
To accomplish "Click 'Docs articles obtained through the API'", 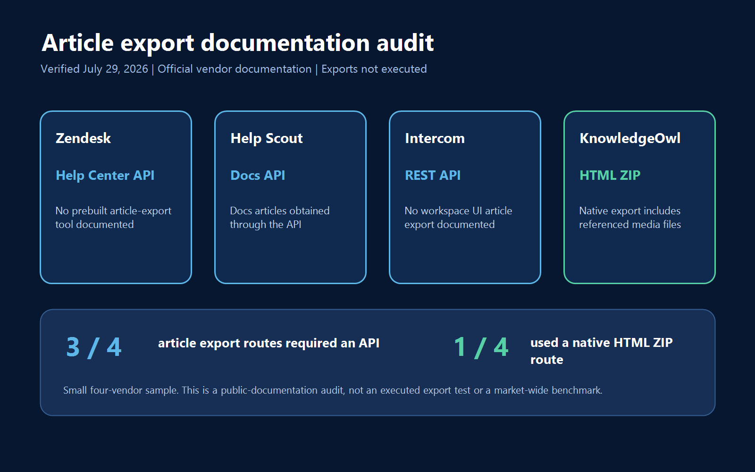I will point(280,218).
